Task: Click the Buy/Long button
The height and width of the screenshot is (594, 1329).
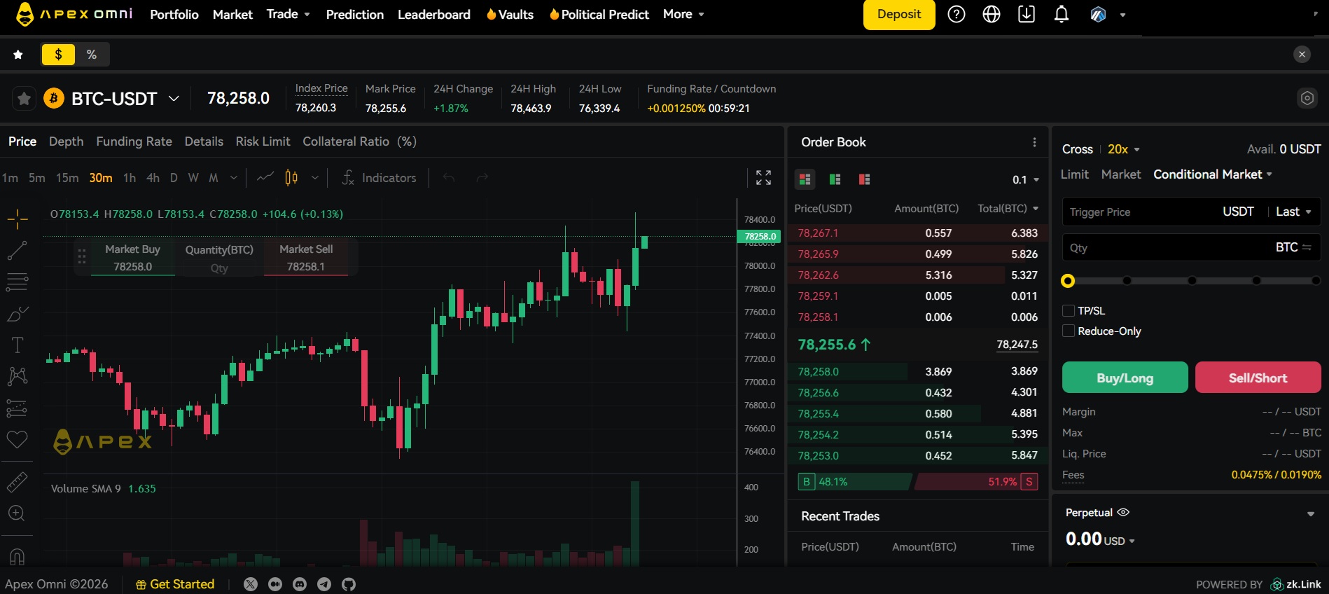Action: click(x=1125, y=378)
